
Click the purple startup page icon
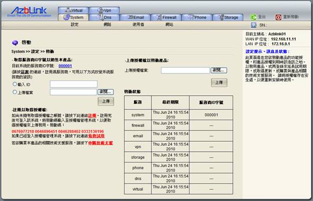(15, 43)
